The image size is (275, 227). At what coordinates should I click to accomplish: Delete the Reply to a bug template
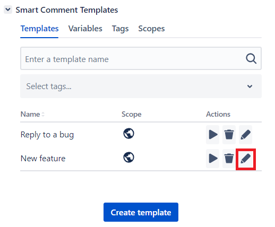(229, 135)
